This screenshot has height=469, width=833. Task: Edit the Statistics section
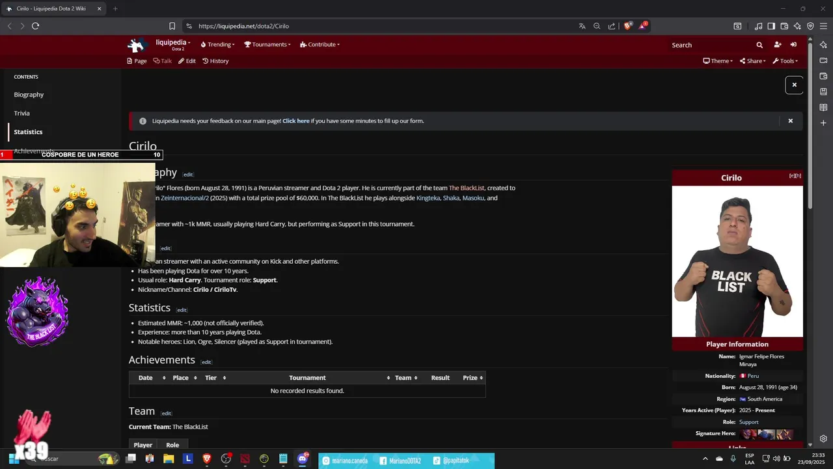point(182,310)
